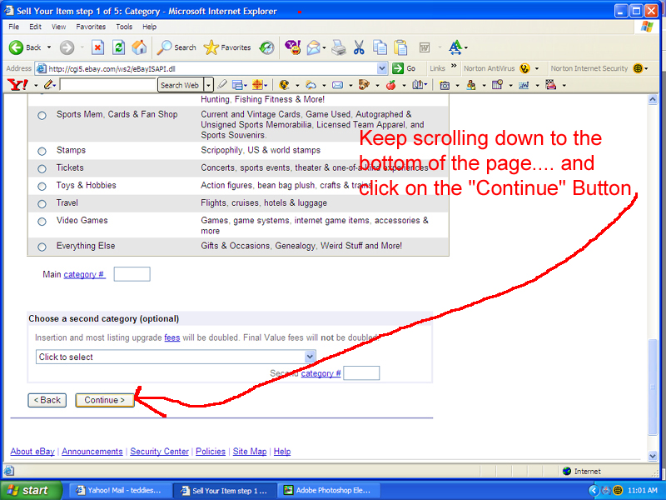Select the Stamps category radio button
The image size is (666, 500).
point(42,151)
